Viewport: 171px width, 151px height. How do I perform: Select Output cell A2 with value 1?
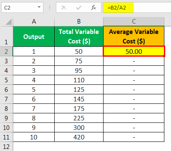pos(34,51)
